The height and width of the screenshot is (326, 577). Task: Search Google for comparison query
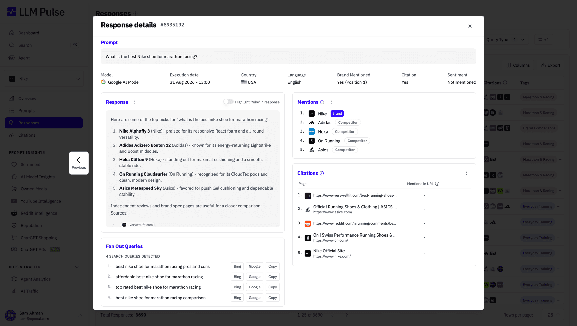[x=255, y=298]
